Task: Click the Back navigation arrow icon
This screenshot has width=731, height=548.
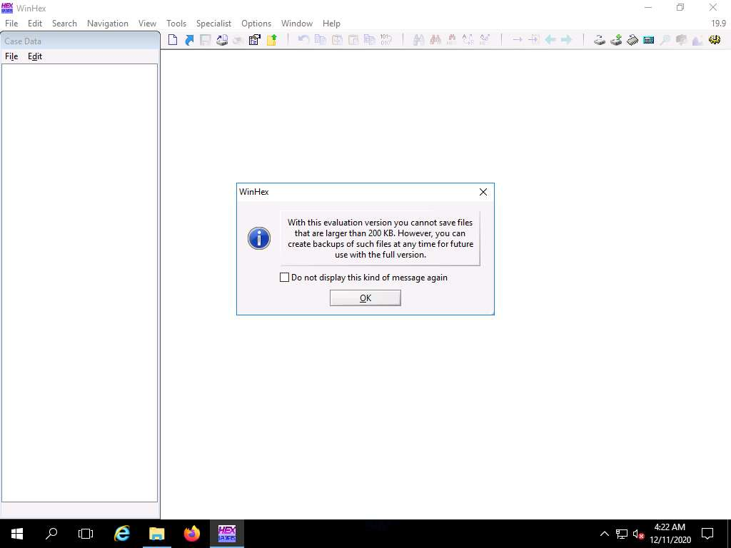Action: [x=550, y=40]
